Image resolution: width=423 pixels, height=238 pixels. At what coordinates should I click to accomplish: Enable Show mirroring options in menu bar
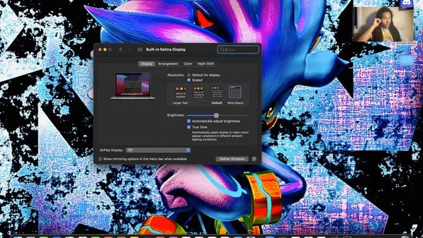(100, 159)
